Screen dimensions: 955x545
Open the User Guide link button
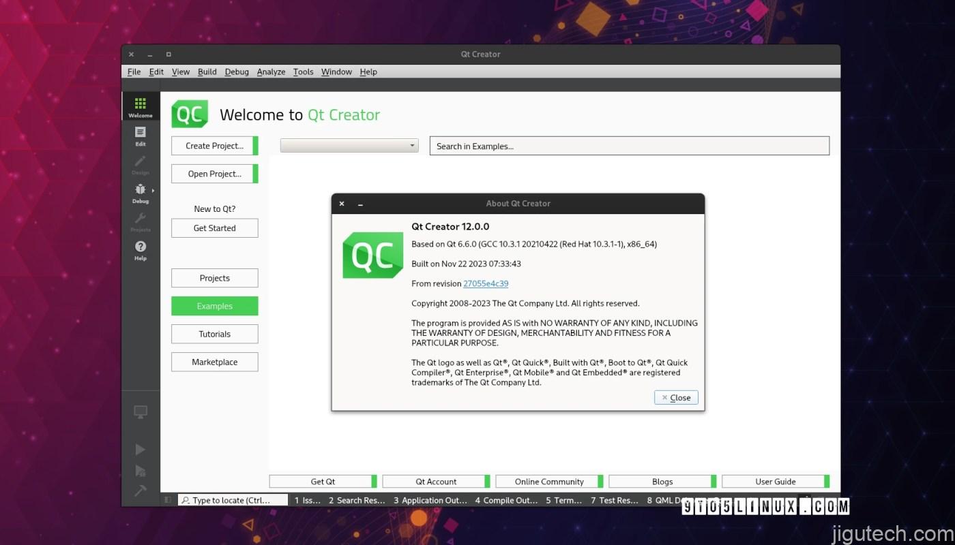(776, 482)
